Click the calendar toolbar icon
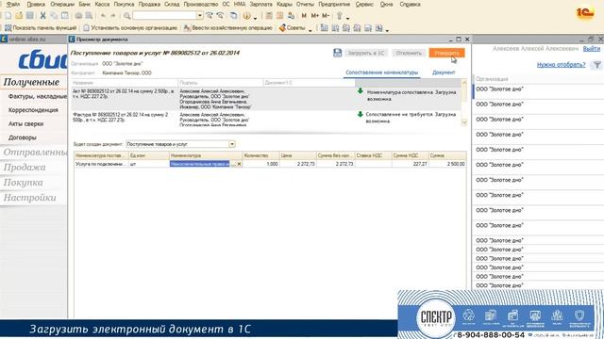 point(279,16)
